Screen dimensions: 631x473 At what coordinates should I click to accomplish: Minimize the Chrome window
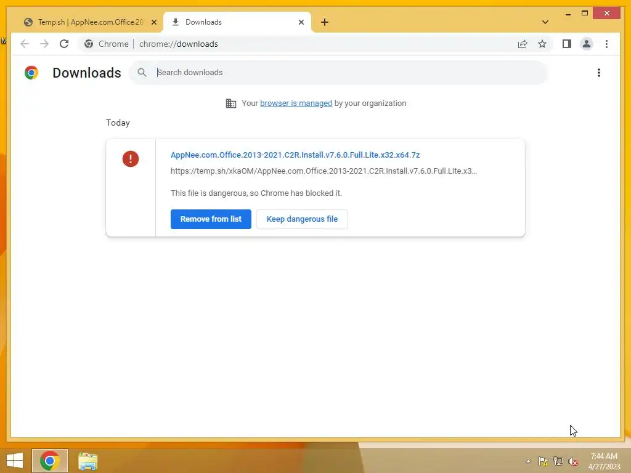click(x=568, y=14)
